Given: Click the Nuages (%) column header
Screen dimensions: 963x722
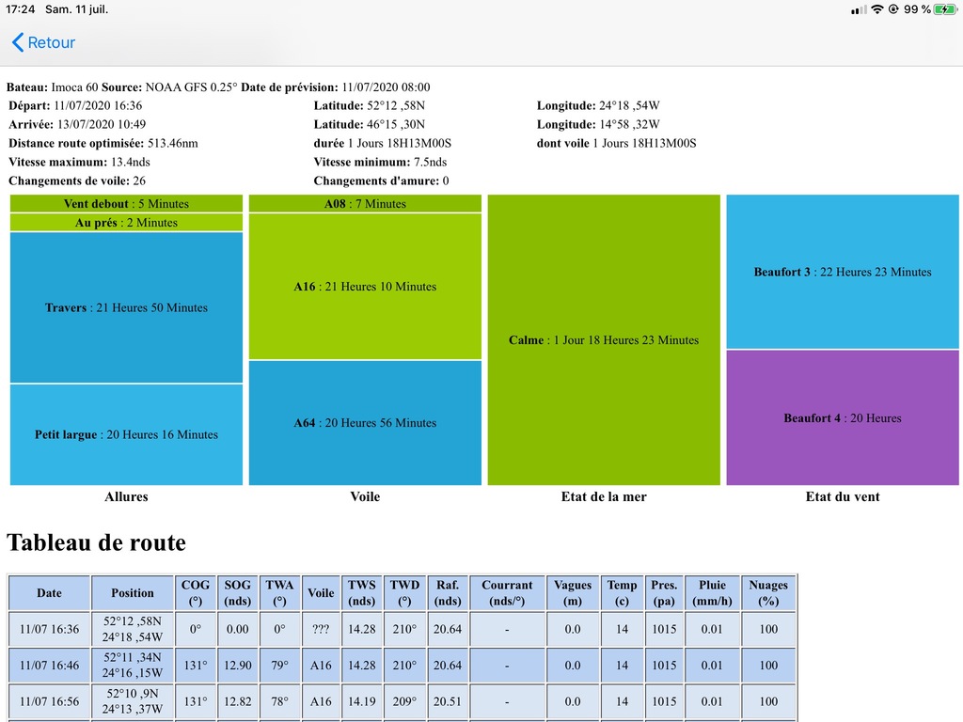Looking at the screenshot, I should pyautogui.click(x=768, y=593).
